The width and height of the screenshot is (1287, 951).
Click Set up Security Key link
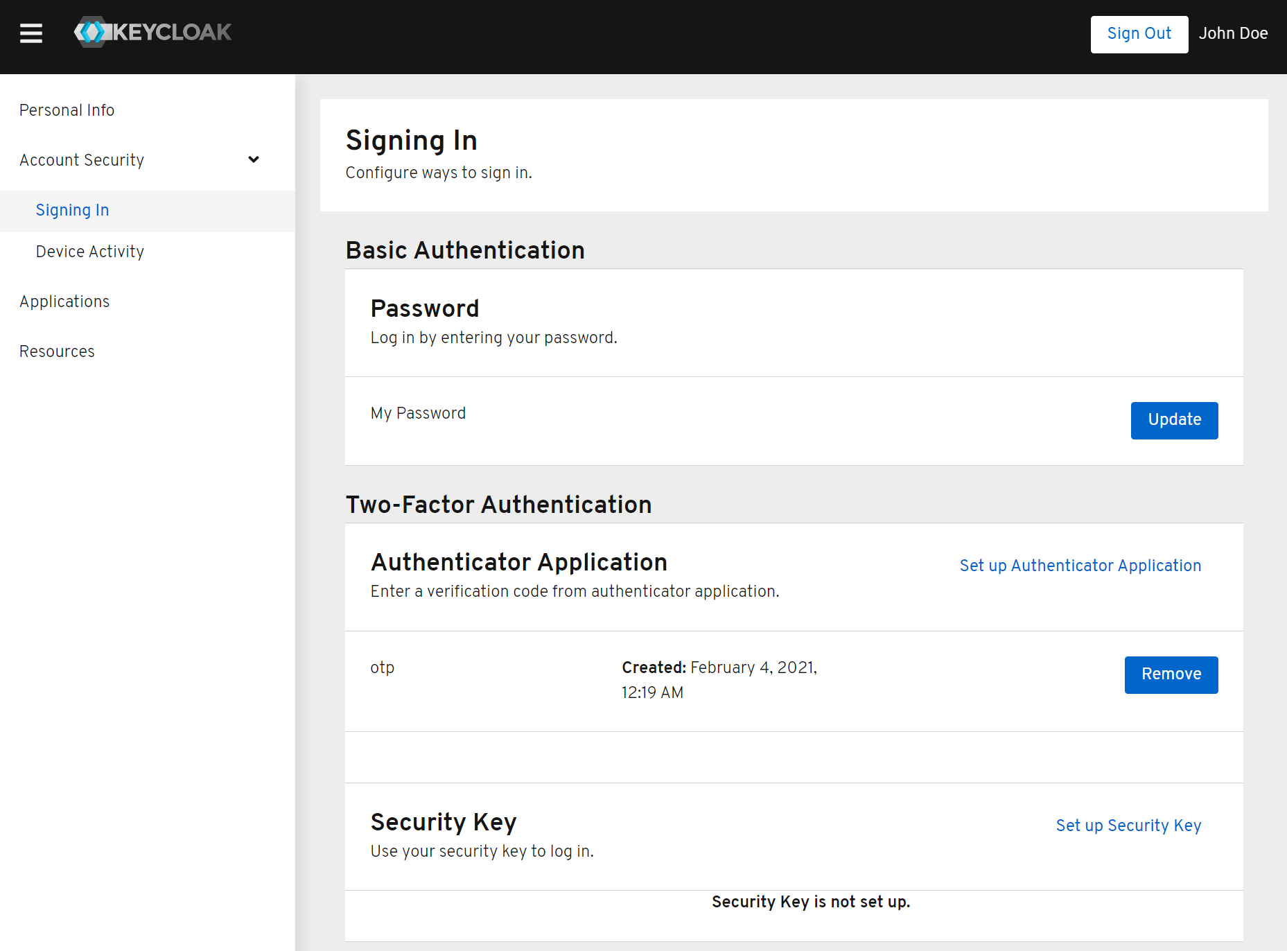pyautogui.click(x=1128, y=826)
